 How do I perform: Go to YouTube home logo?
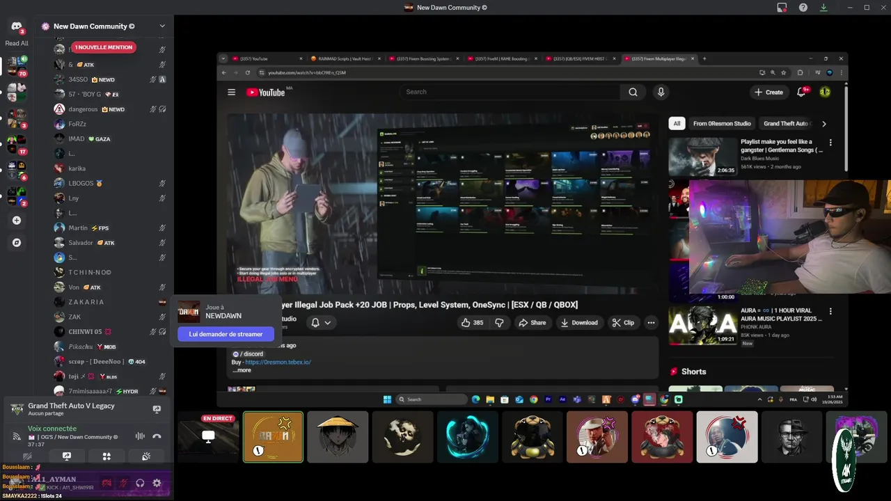pyautogui.click(x=266, y=92)
